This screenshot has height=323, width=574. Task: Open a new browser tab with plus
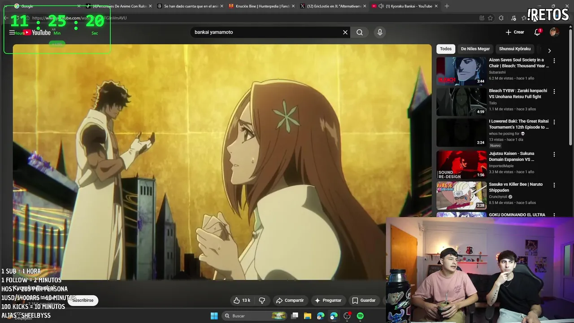[447, 6]
